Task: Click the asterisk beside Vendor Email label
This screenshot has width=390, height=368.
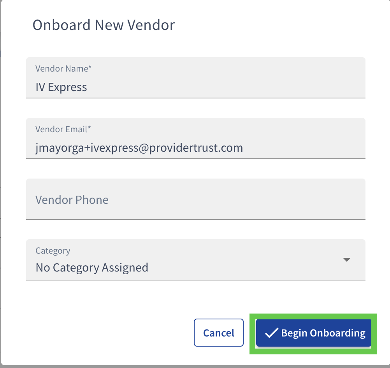Action: (x=89, y=129)
